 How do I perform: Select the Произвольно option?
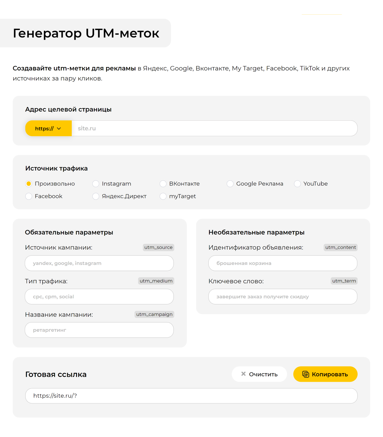pyautogui.click(x=29, y=184)
